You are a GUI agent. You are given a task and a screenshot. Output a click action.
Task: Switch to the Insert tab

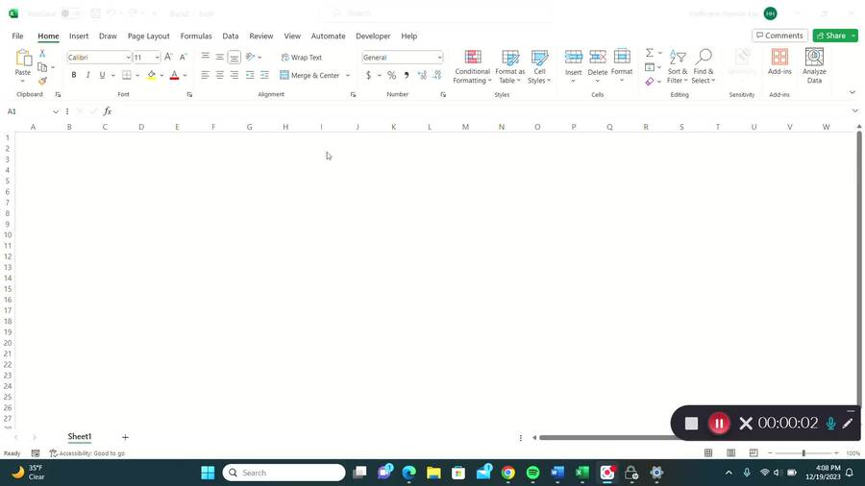79,36
